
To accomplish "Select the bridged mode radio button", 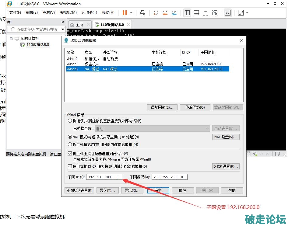I will click(x=70, y=121).
